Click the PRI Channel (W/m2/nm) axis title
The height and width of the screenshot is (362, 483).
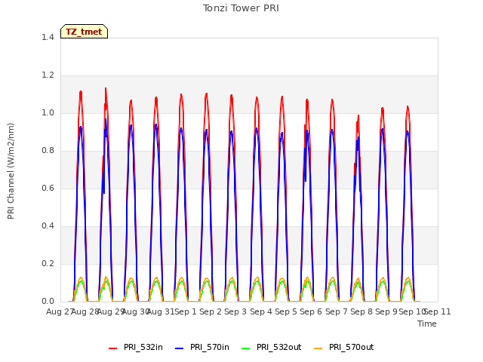click(11, 171)
